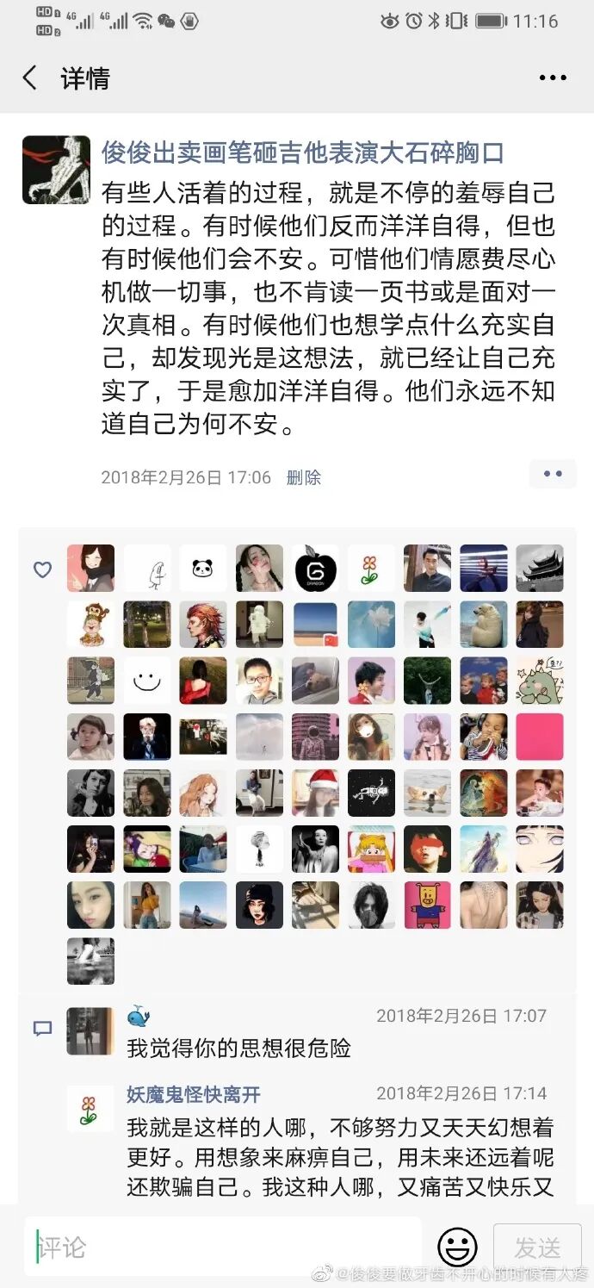Tap the solid pink avatar

point(540,737)
